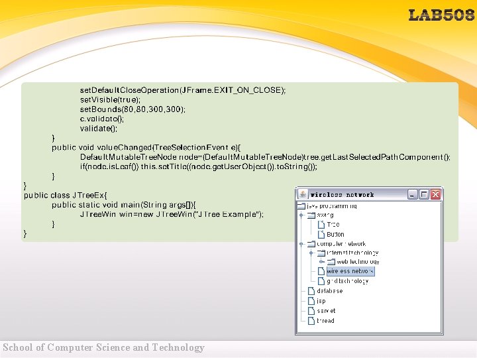The image size is (477, 358).
Task: Click the file icon beside database
Action: (x=311, y=291)
